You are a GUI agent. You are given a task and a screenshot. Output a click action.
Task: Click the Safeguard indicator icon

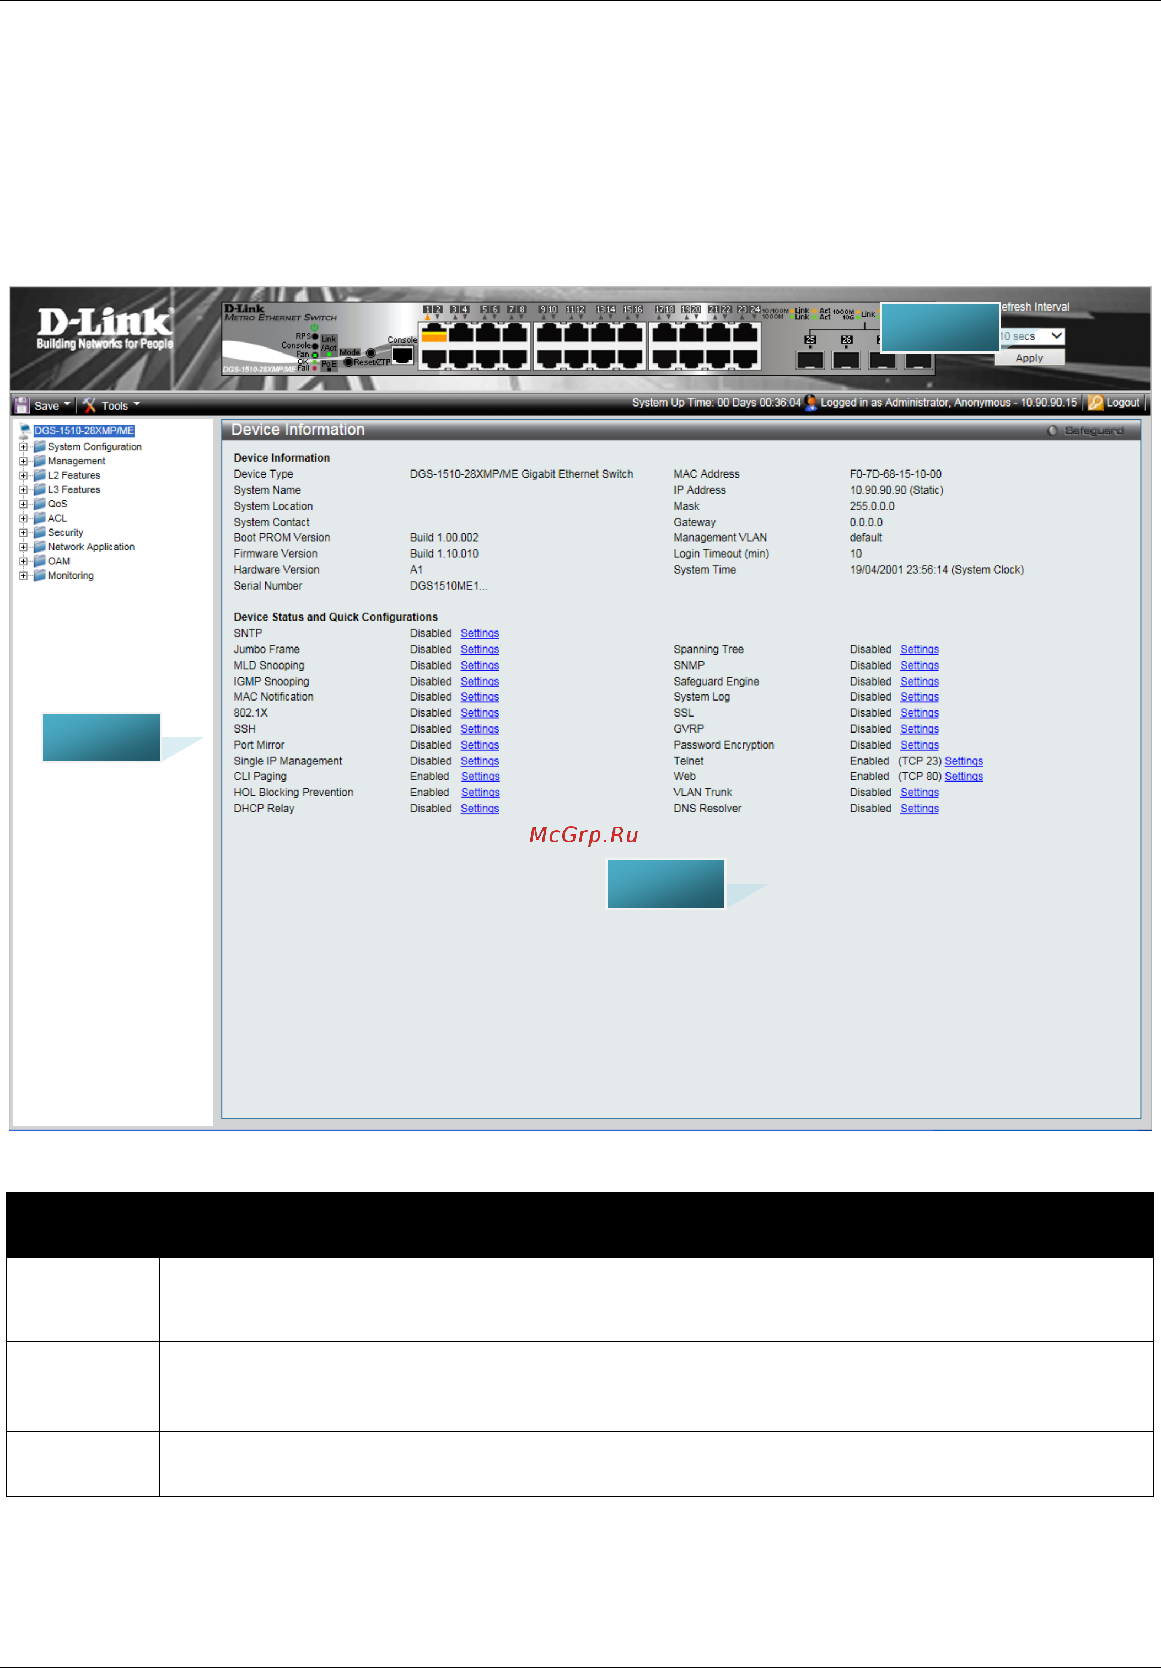[x=1052, y=431]
